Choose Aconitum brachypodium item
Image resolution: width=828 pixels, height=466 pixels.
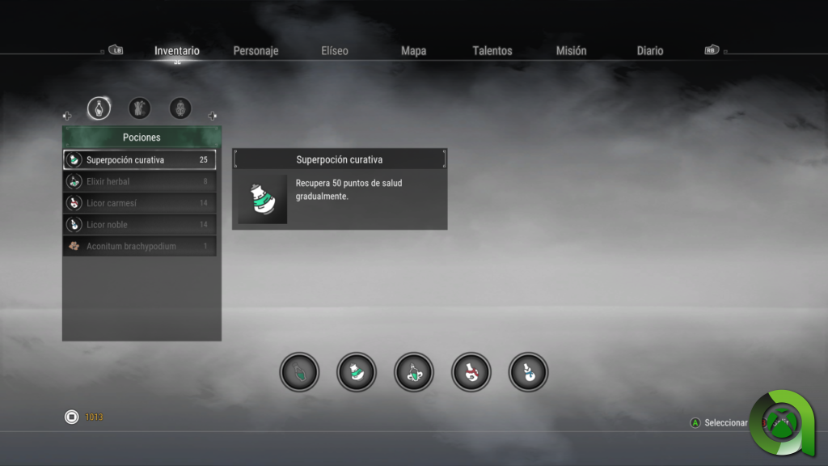(x=140, y=246)
